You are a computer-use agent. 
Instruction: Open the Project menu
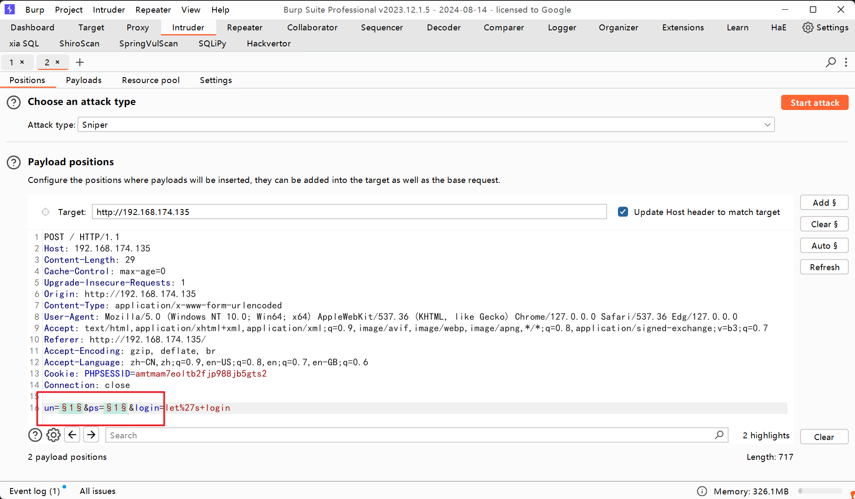[x=69, y=10]
